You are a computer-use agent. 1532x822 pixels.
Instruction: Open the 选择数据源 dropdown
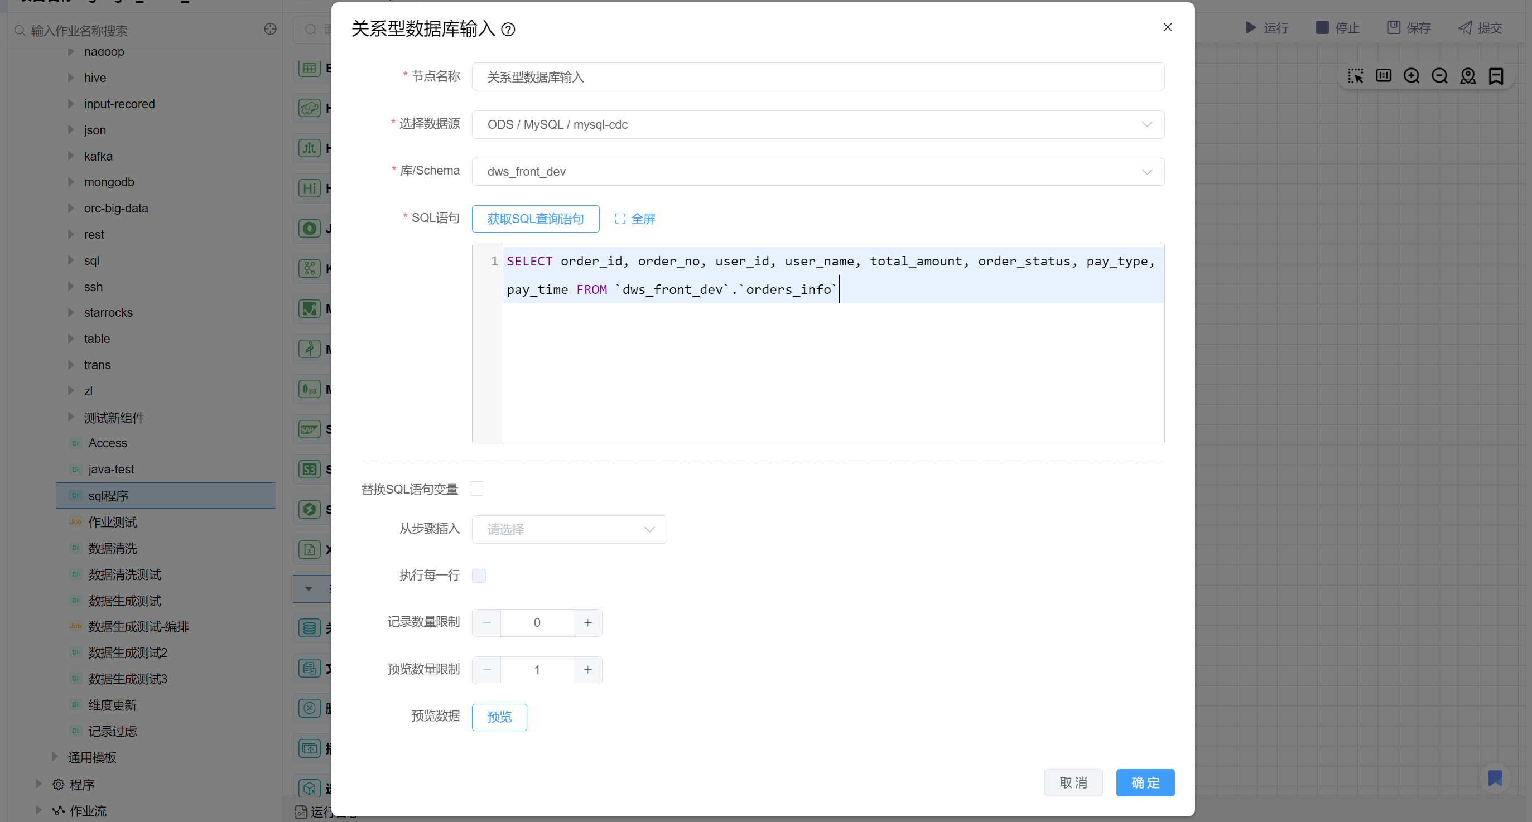(x=818, y=124)
